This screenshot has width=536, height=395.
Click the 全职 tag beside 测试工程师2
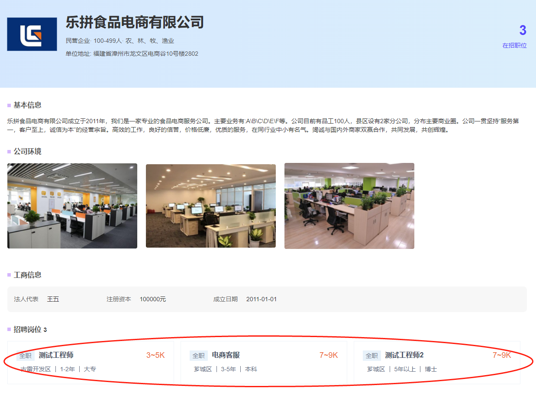tap(372, 356)
